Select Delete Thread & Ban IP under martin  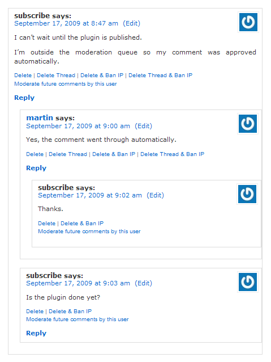pyautogui.click(x=172, y=154)
